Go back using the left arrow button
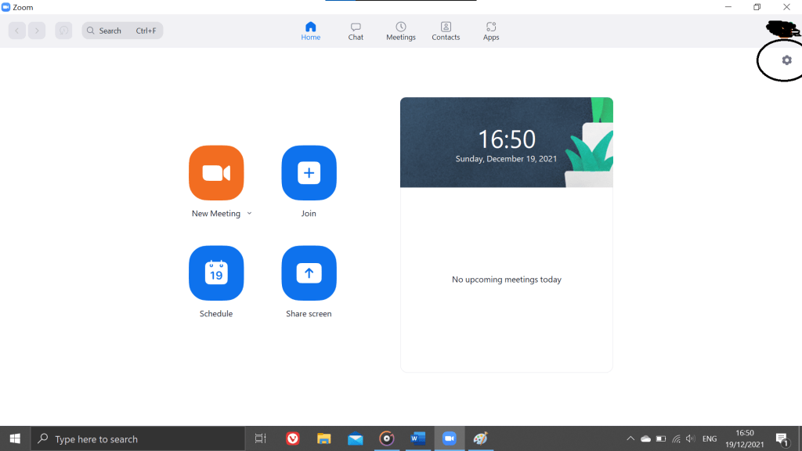Image resolution: width=802 pixels, height=451 pixels. (x=17, y=31)
